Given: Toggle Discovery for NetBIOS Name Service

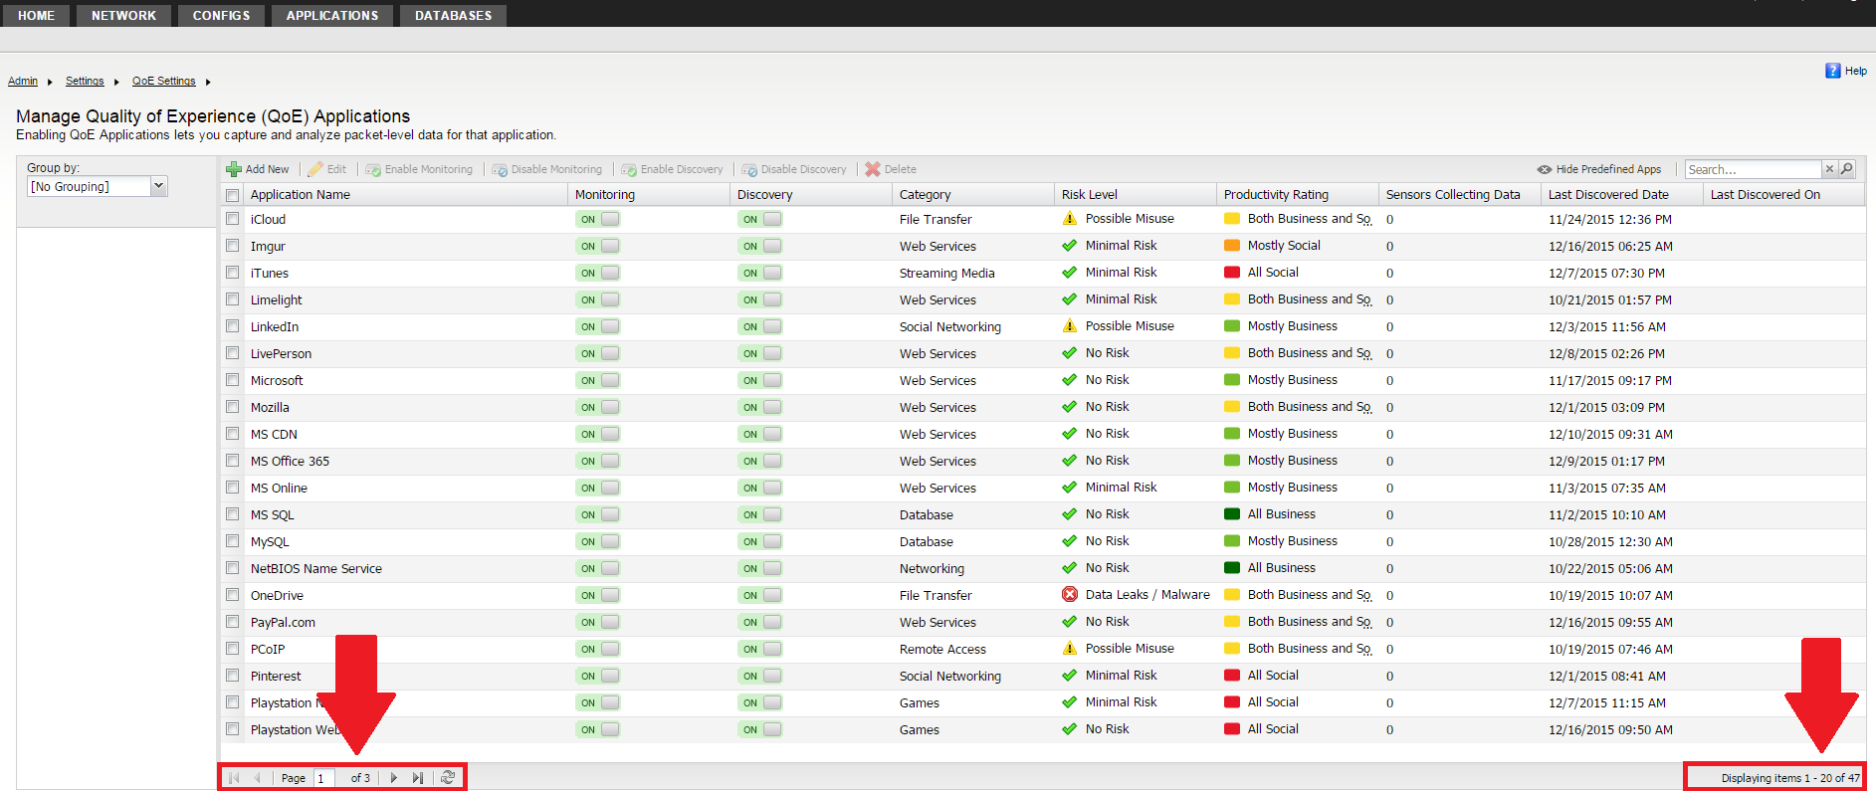Looking at the screenshot, I should [x=759, y=568].
